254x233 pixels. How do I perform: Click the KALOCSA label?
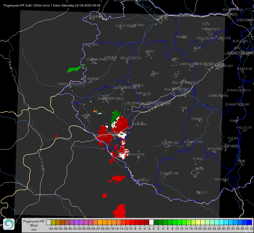click(x=244, y=128)
